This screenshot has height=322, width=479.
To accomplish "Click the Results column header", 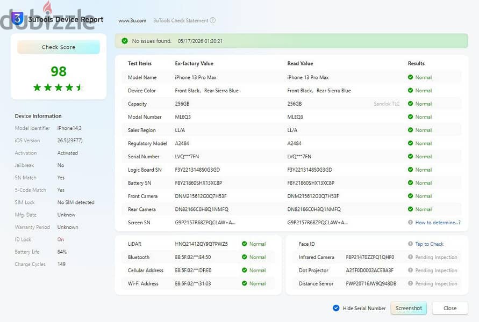I will 416,63.
